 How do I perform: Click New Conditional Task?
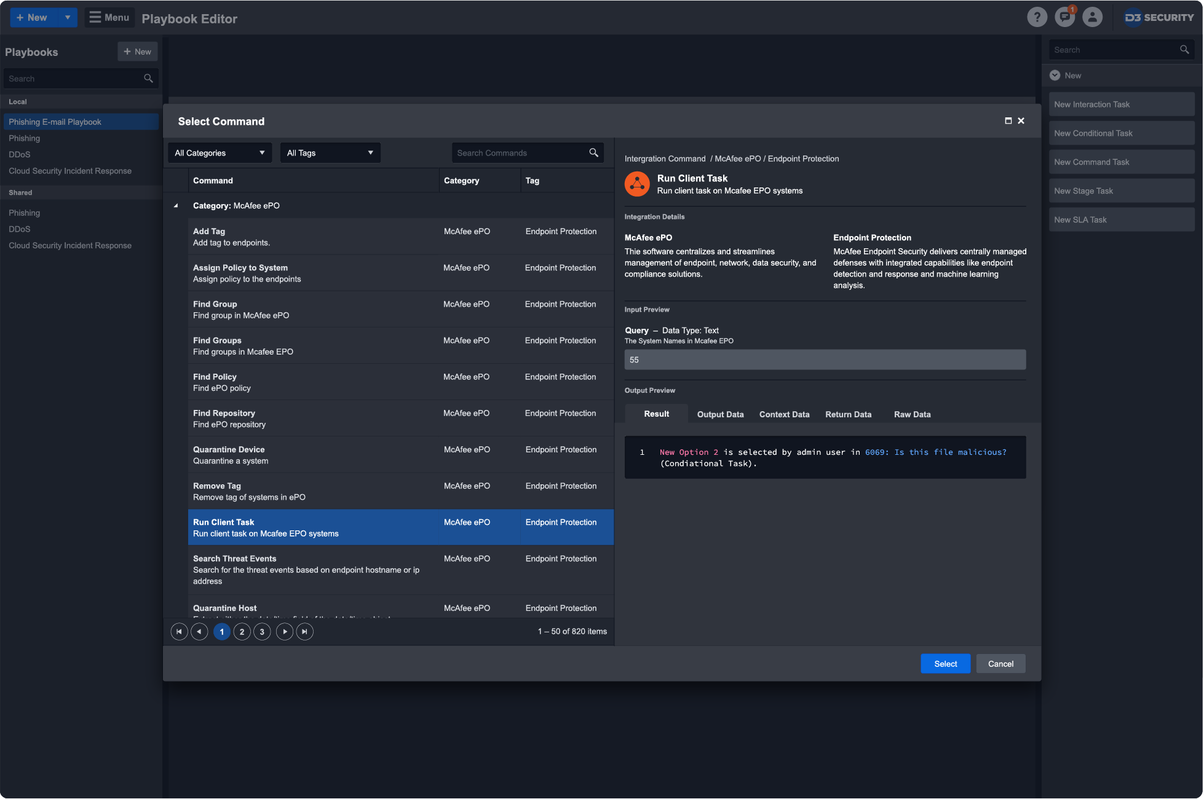pyautogui.click(x=1121, y=133)
